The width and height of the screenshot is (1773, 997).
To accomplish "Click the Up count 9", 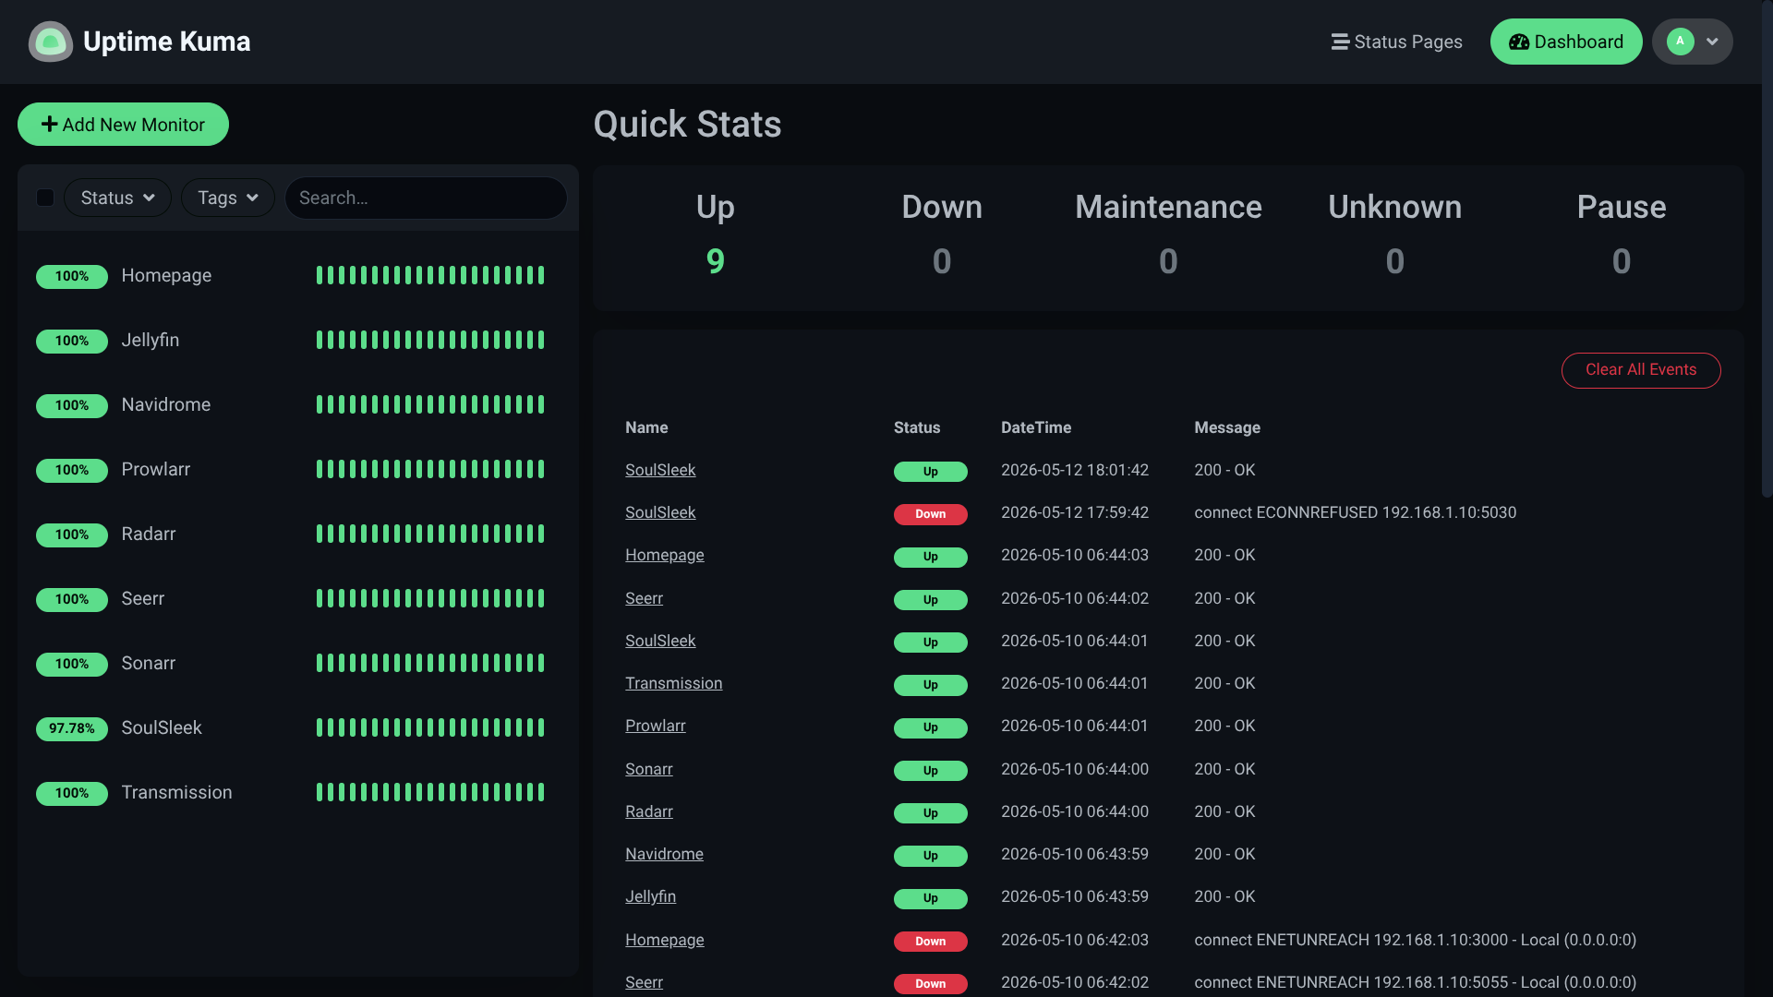I will click(x=715, y=261).
